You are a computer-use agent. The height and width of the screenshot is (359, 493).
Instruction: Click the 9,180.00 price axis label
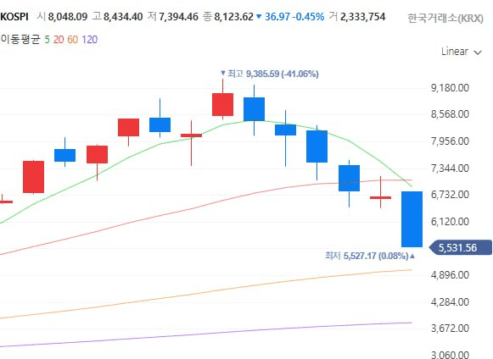[450, 88]
